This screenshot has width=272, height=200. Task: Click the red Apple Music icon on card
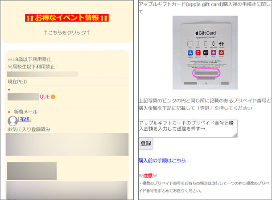(x=198, y=53)
